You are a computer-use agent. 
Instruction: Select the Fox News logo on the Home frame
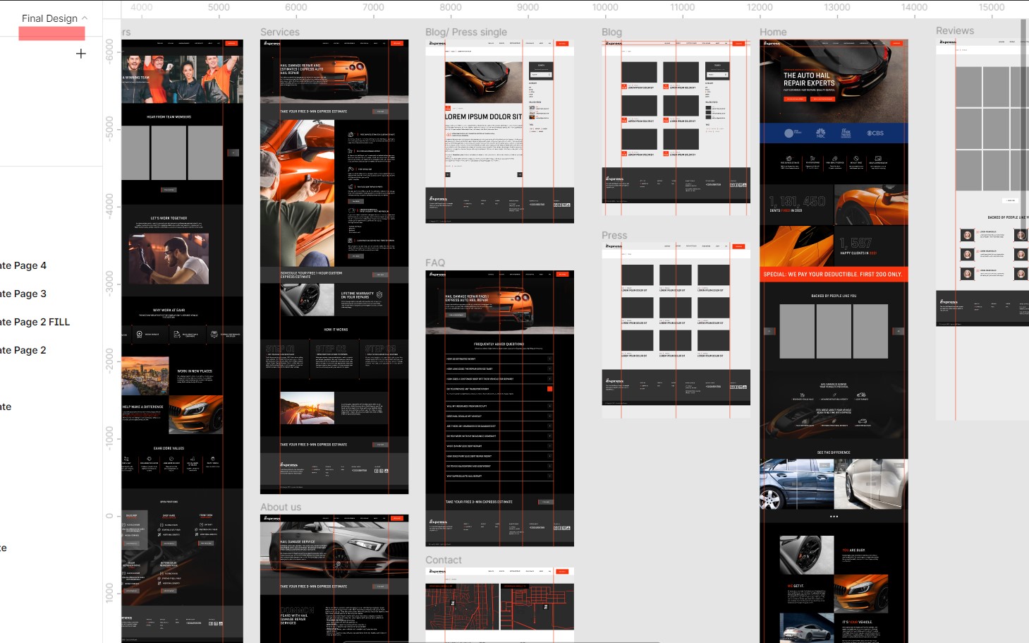coord(846,133)
